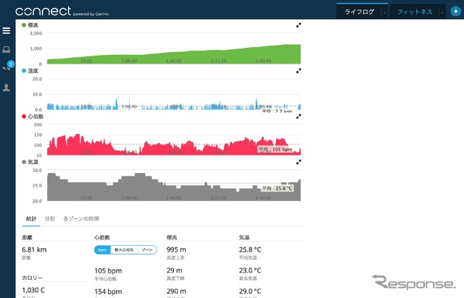Viewport: 464px width, 298px height.
Task: Open the inbox tray icon in sidebar
Action: pyautogui.click(x=7, y=50)
